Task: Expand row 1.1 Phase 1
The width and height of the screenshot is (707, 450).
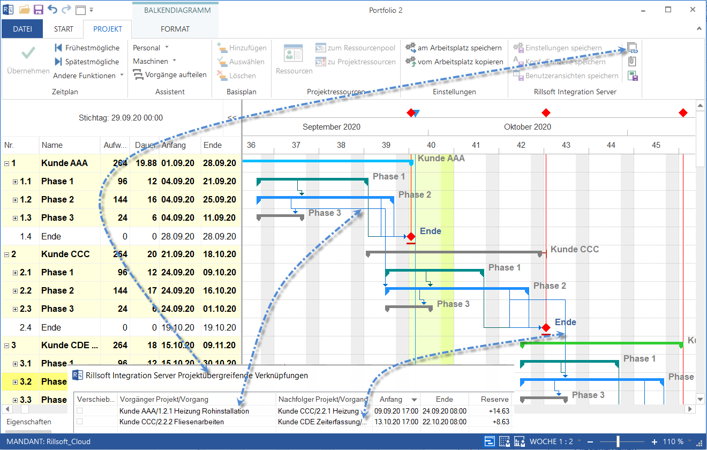Action: [x=15, y=182]
